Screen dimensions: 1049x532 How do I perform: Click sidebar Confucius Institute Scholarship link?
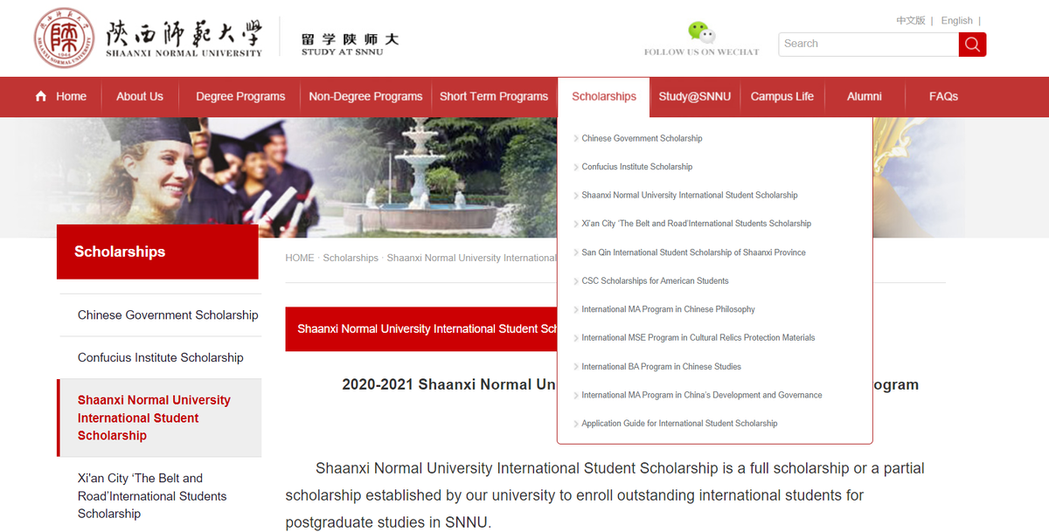pos(160,357)
